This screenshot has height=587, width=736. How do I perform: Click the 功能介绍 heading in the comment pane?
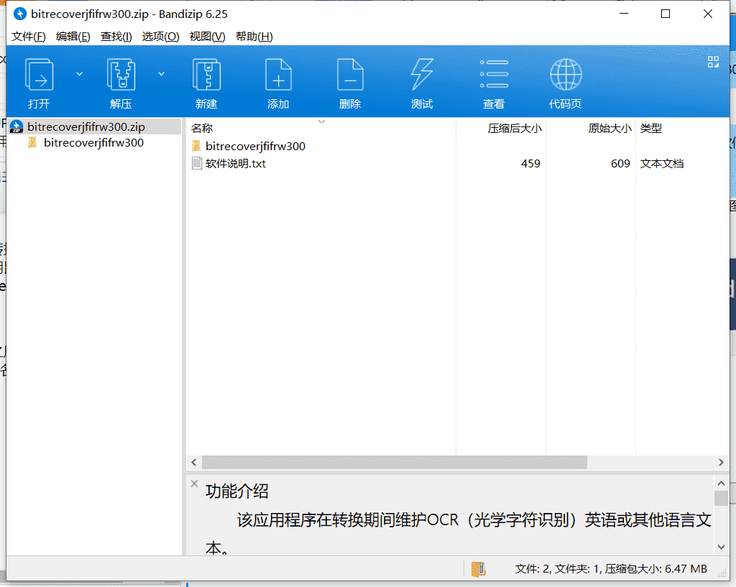click(x=237, y=491)
